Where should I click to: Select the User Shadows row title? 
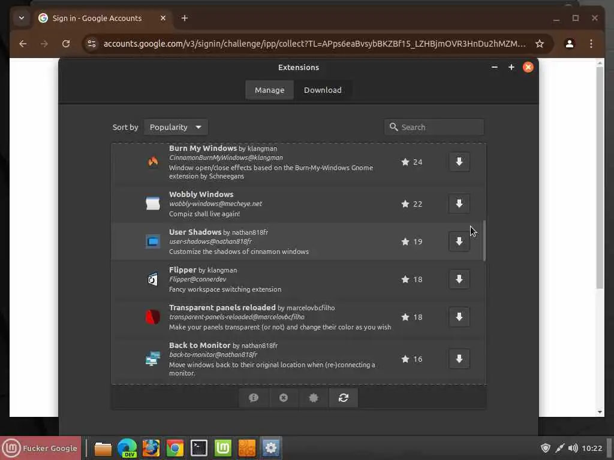click(x=195, y=232)
